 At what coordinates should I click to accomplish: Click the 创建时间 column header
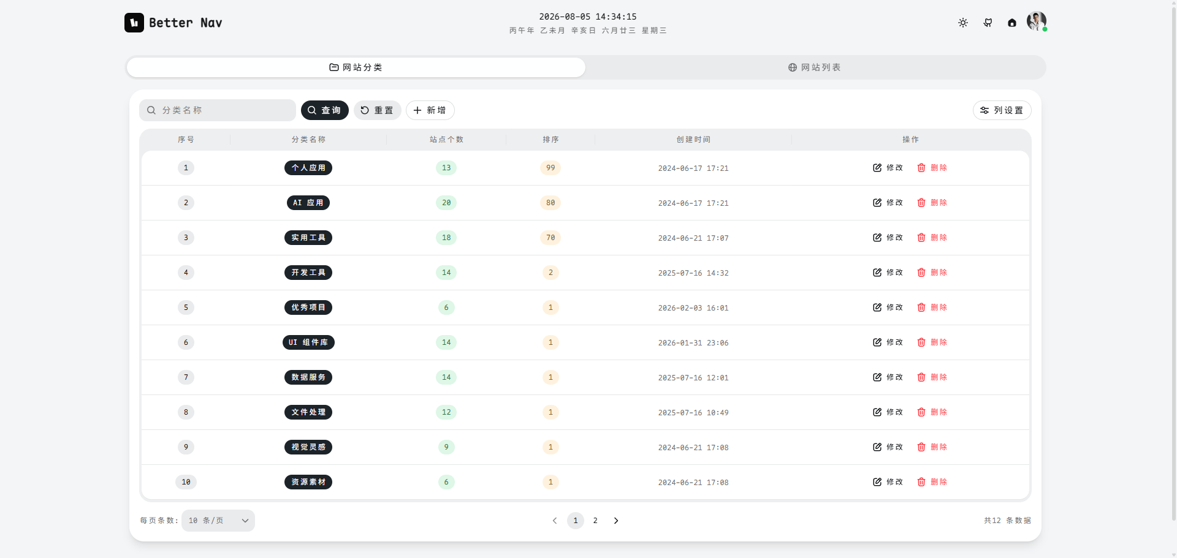tap(693, 140)
